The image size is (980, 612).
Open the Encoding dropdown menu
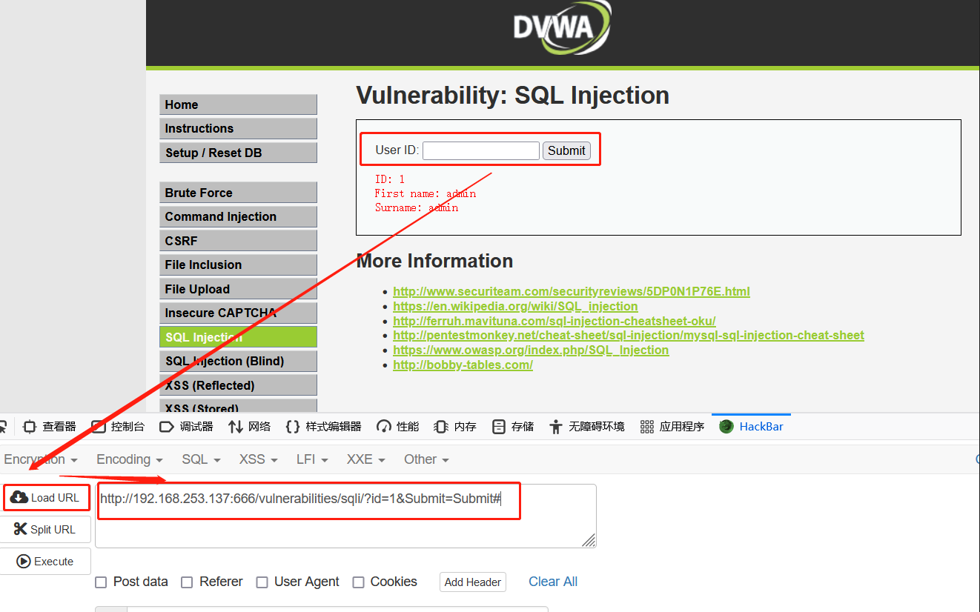pyautogui.click(x=129, y=459)
